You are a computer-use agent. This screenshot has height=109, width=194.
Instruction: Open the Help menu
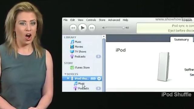(x=125, y=20)
